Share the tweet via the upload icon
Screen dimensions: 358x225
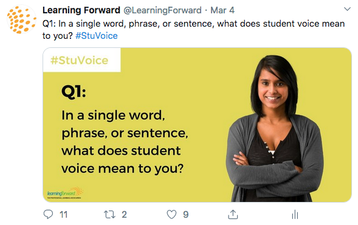point(233,214)
